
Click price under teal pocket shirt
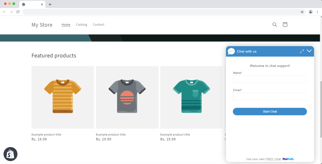168,139
